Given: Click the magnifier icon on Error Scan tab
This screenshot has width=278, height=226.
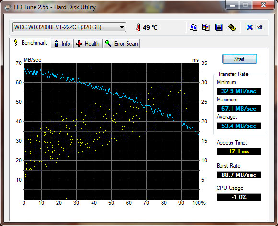Looking at the screenshot, I should [x=108, y=43].
